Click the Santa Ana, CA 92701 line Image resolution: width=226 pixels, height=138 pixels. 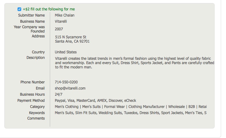[x=72, y=41]
